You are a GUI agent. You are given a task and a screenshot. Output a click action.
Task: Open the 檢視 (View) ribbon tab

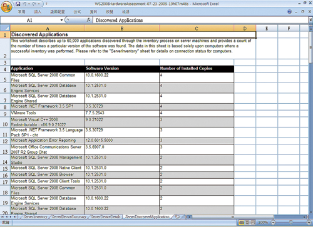(x=126, y=12)
